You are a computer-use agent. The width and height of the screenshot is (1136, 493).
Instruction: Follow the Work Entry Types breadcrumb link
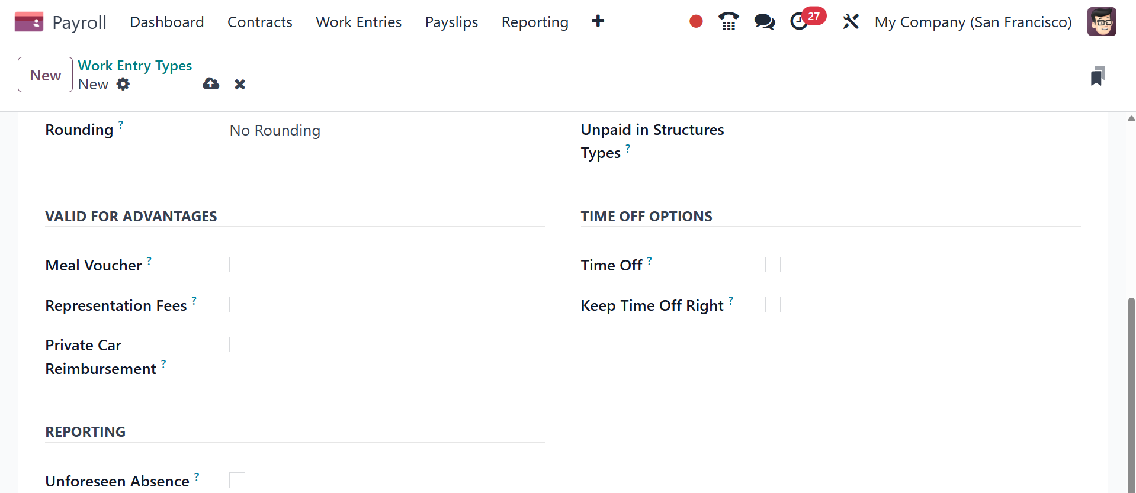click(135, 65)
